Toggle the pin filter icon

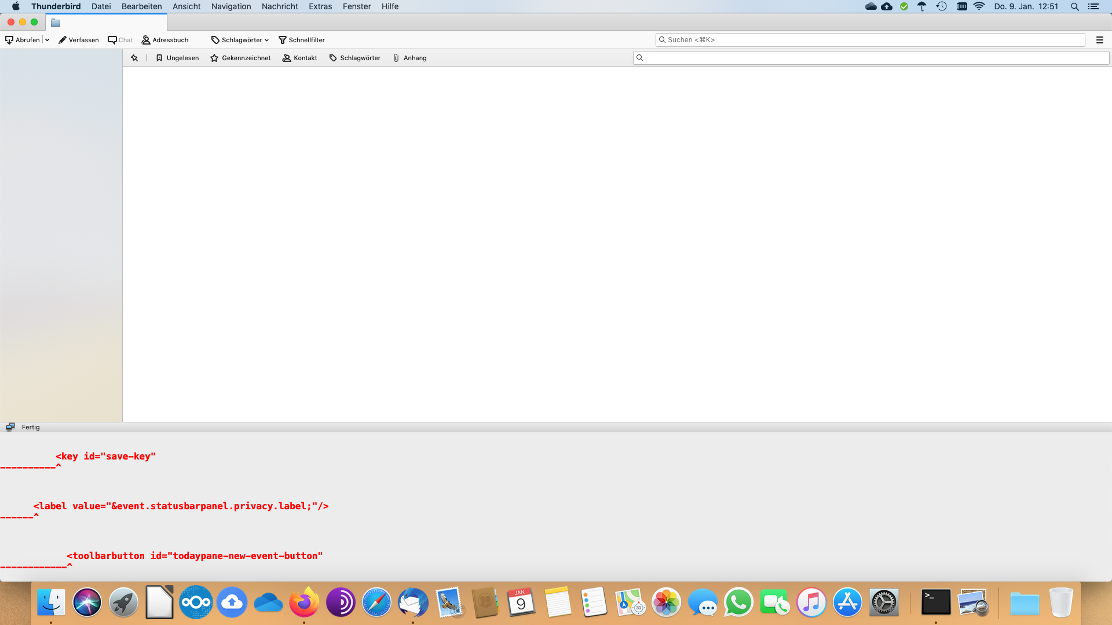click(x=134, y=58)
